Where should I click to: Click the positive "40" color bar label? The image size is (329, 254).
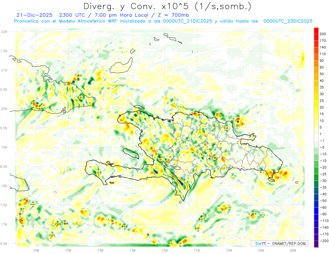click(x=322, y=81)
